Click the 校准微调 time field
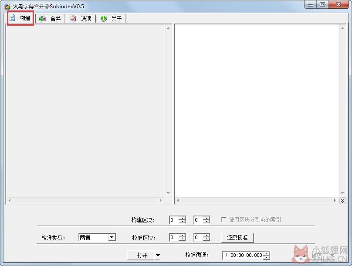 click(x=243, y=255)
